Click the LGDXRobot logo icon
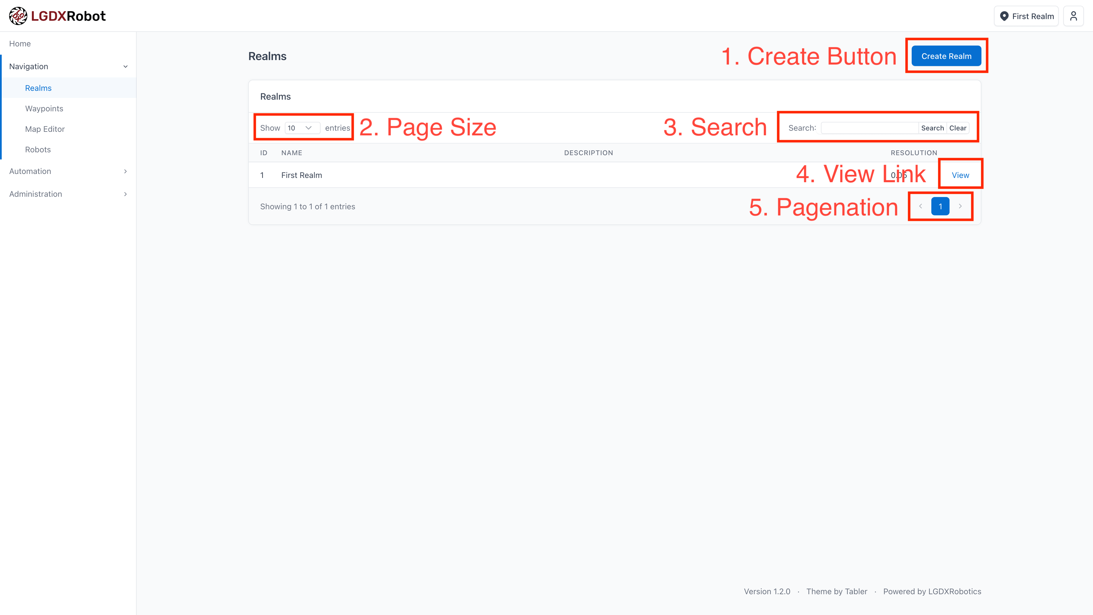Viewport: 1093px width, 615px height. pos(18,16)
